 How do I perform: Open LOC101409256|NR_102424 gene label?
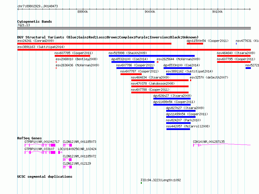click(x=77, y=149)
